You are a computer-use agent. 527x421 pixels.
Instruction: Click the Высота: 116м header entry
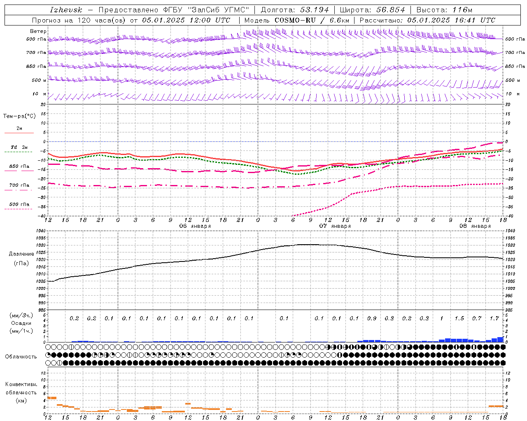pyautogui.click(x=444, y=10)
